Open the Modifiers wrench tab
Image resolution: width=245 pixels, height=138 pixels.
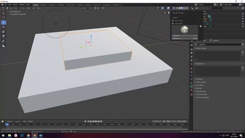[x=191, y=72]
